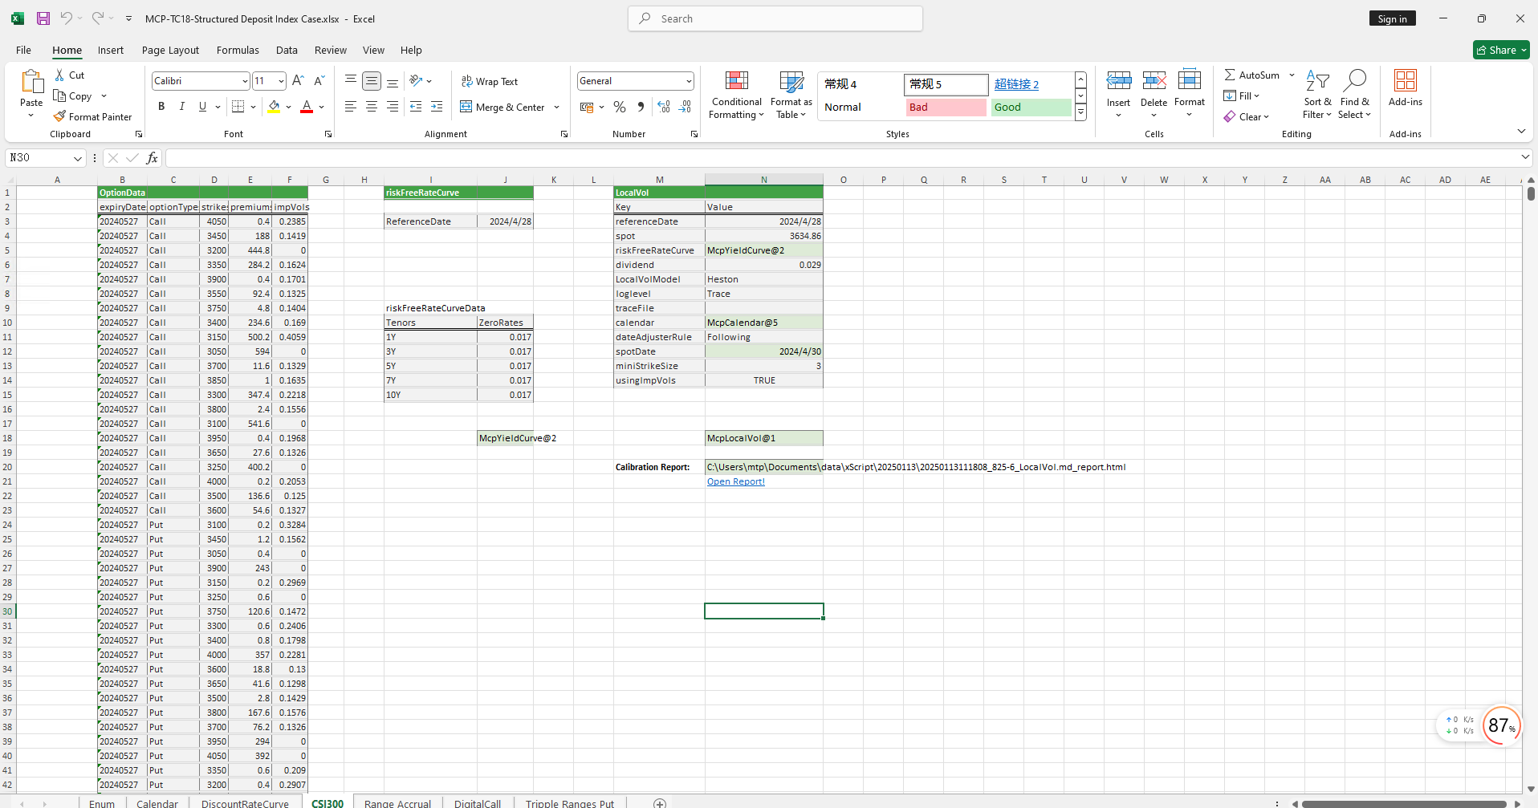The image size is (1538, 808).
Task: Expand the Name Box dropdown
Action: click(x=77, y=158)
